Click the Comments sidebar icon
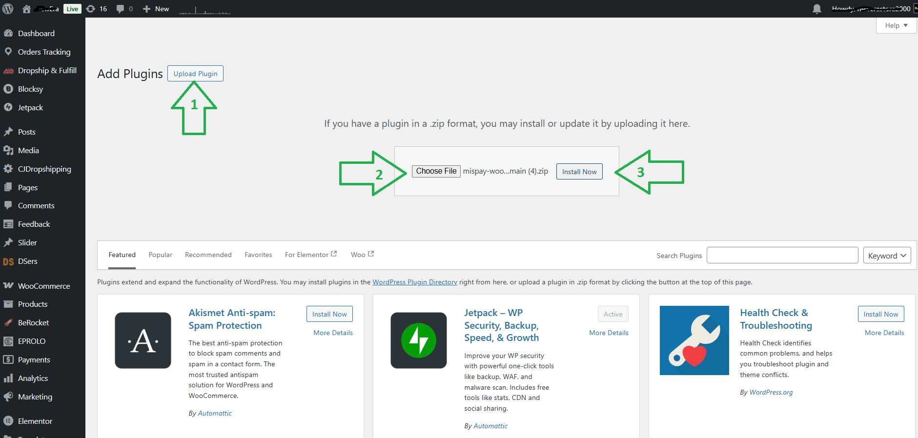 [x=8, y=205]
